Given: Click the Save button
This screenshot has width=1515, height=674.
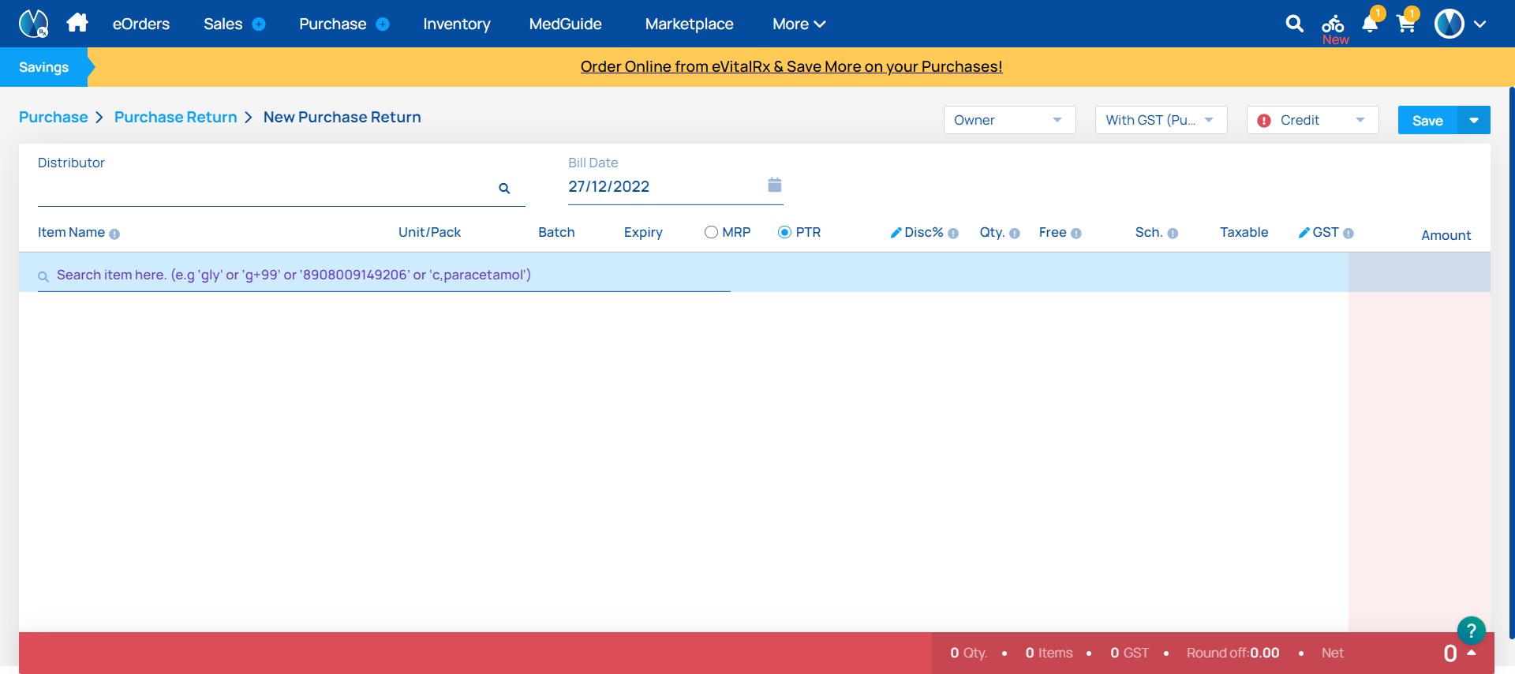Looking at the screenshot, I should (x=1427, y=120).
